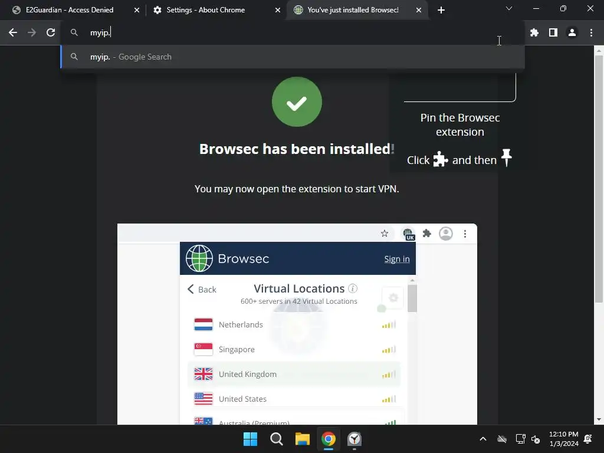Viewport: 604px width, 453px height.
Task: Click the Singapore flag icon
Action: pos(203,349)
